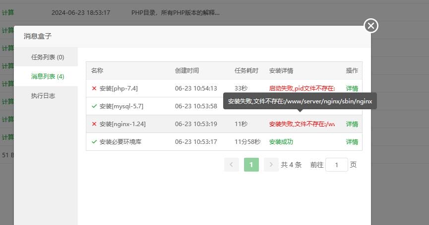Go to next page arrow
Viewport: 429px width, 225px height.
pos(271,165)
